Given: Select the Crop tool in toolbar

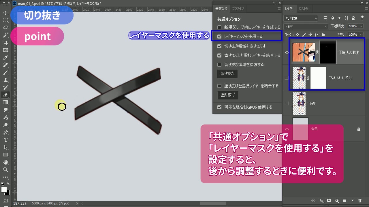Looking at the screenshot, I should point(5,43).
